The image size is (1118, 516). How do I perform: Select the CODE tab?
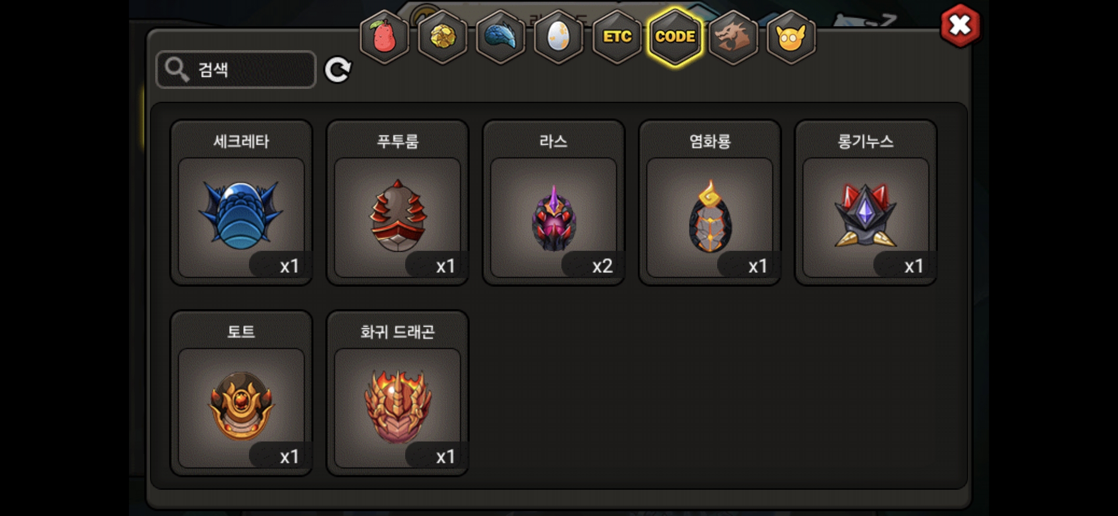(675, 37)
